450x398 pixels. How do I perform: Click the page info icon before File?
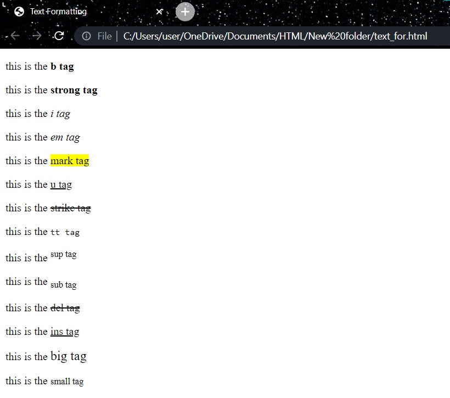click(x=87, y=36)
